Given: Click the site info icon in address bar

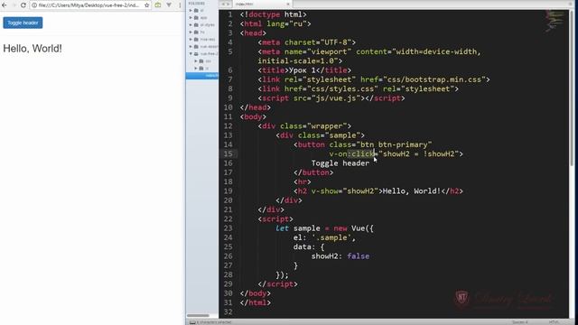Looking at the screenshot, I should tap(34, 5).
